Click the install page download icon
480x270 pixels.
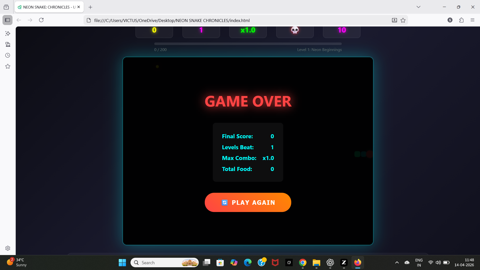coord(394,20)
